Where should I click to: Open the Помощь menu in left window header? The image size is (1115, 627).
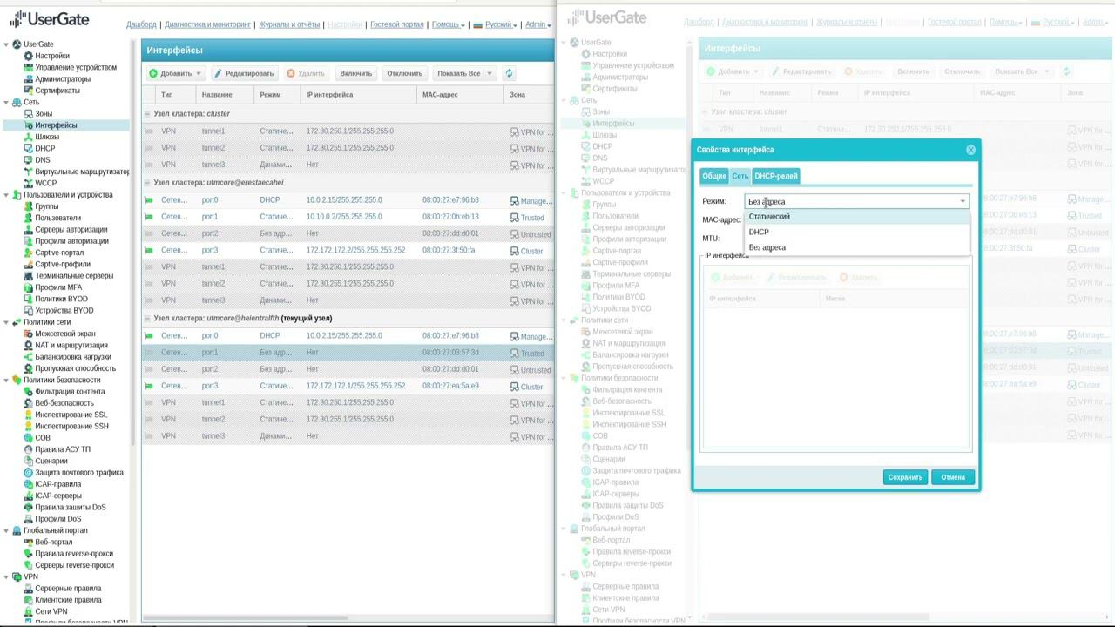[448, 24]
